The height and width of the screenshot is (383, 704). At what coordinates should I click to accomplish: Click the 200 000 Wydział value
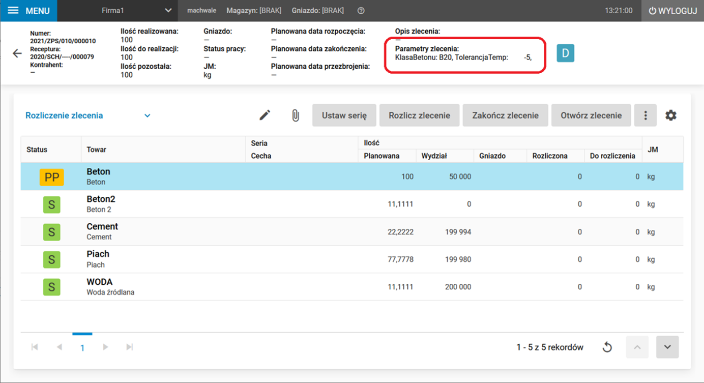click(x=458, y=287)
